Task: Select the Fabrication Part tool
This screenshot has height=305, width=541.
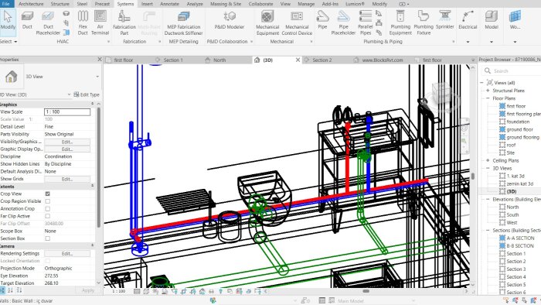Action: (x=124, y=22)
